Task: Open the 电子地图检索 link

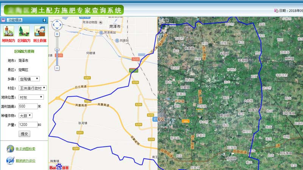Action: click(26, 149)
